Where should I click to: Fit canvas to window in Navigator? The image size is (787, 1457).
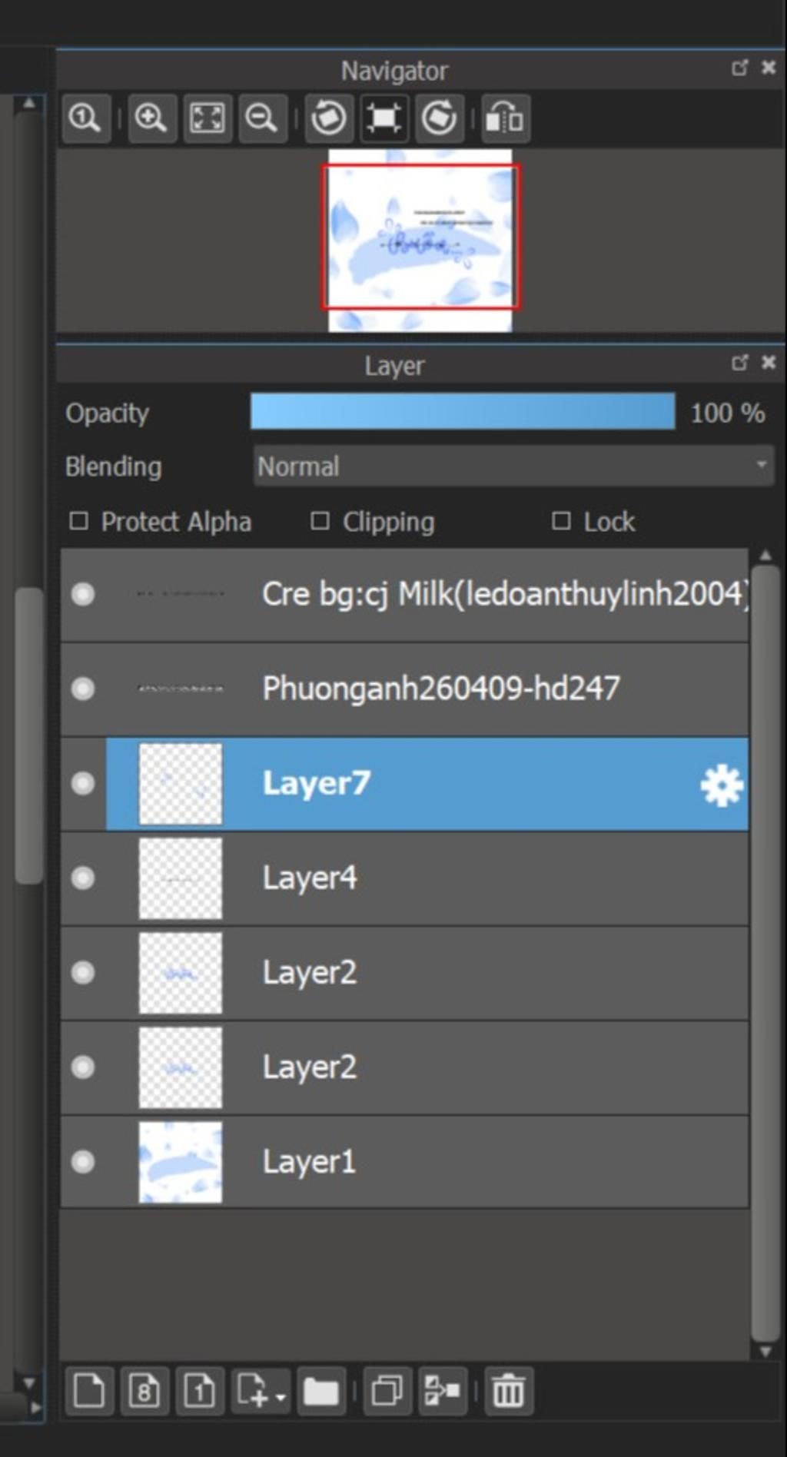point(208,118)
